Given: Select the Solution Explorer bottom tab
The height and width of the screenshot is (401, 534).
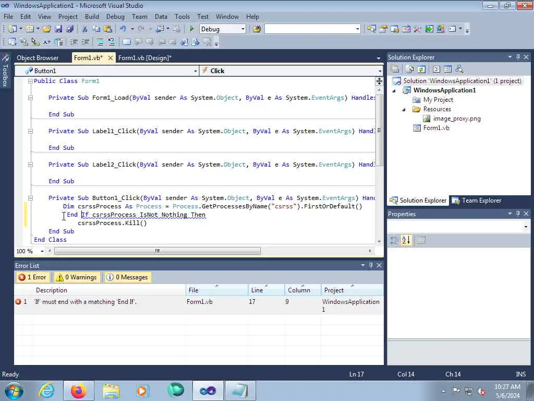Looking at the screenshot, I should click(418, 200).
